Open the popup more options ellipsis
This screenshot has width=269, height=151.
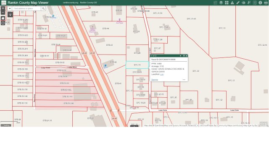coord(184,80)
